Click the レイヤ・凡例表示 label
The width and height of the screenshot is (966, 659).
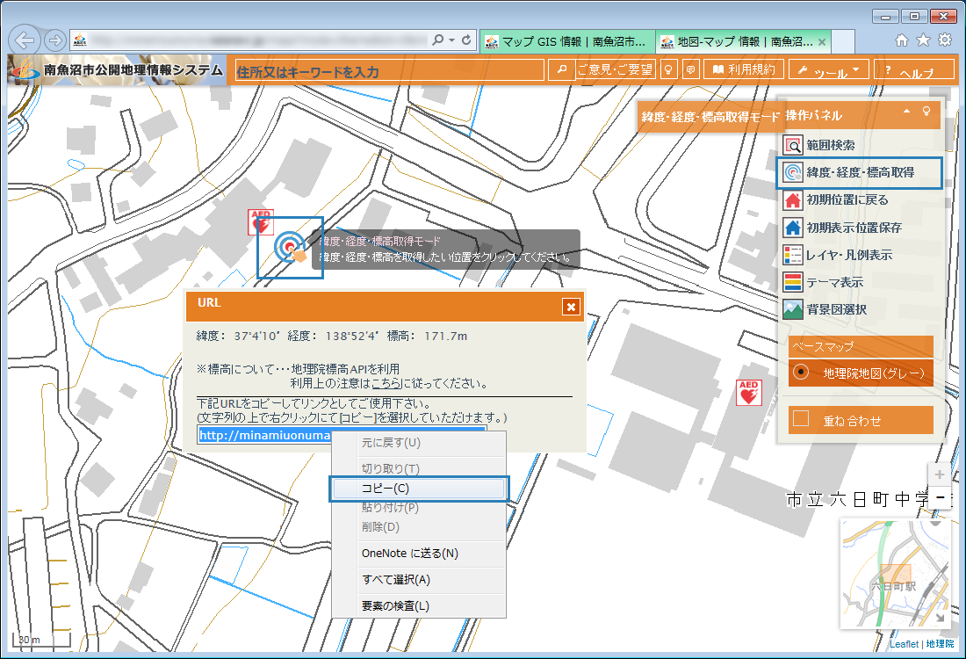[849, 255]
